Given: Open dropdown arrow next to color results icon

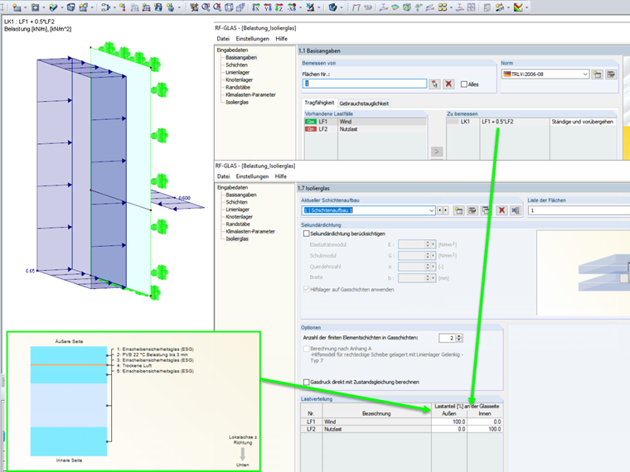Looking at the screenshot, I should coord(526,7).
